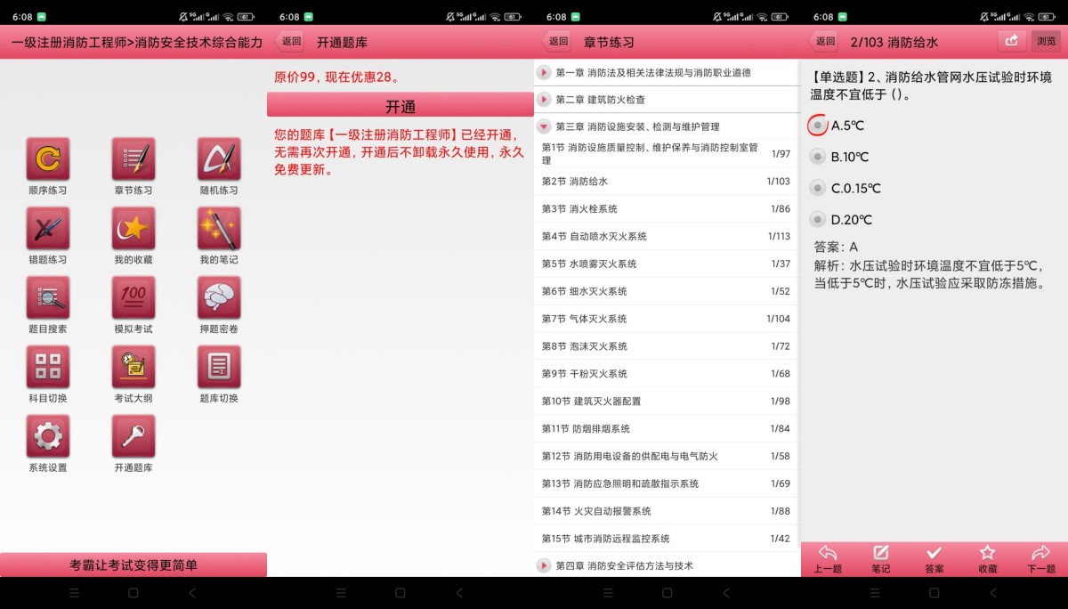Tap the 开通 activate button
Image resolution: width=1068 pixels, height=609 pixels.
400,104
